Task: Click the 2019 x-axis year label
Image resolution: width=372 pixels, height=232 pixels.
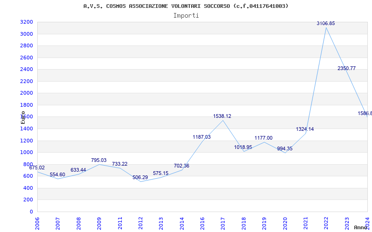Action: (x=264, y=223)
